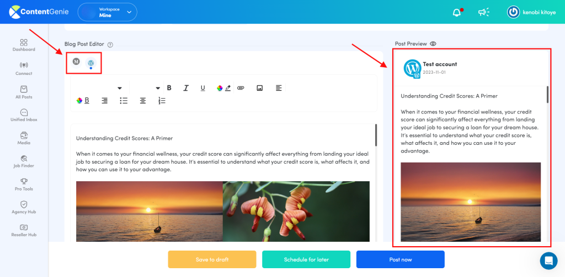Viewport: 565px width, 277px height.
Task: Open notifications bell
Action: click(457, 12)
